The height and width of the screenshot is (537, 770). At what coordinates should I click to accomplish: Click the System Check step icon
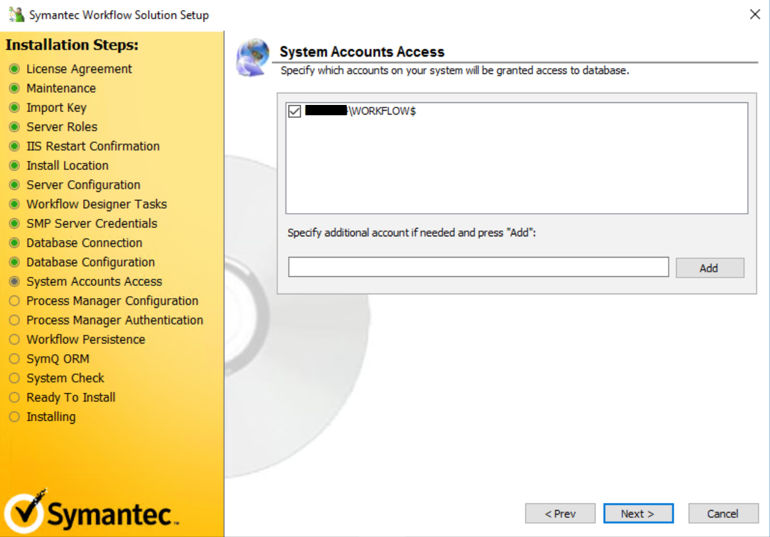tap(15, 378)
